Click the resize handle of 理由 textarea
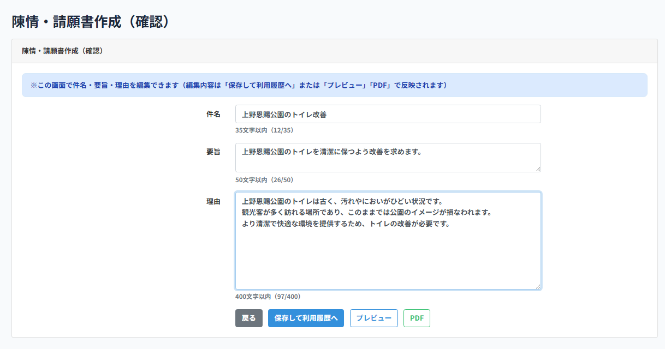Viewport: 665px width, 349px height. (x=538, y=286)
